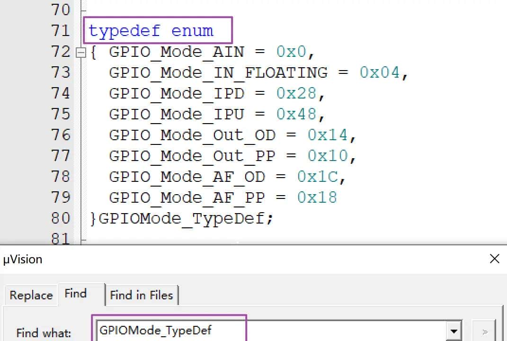
Task: Click GPIO_Mode_IN_FLOATING identifier
Action: [218, 73]
